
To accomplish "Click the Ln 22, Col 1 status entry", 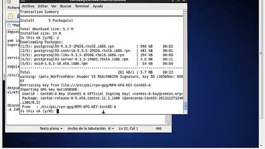I will 128,129.
